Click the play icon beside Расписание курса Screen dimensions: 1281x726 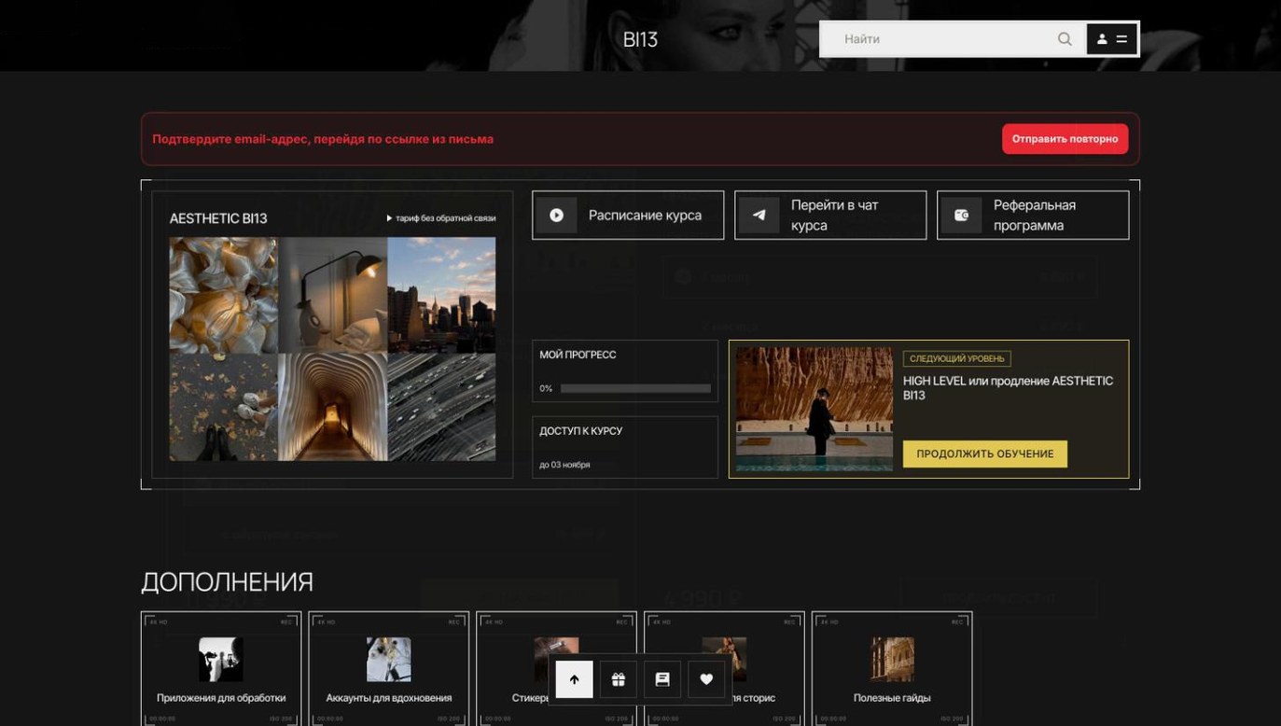click(556, 216)
